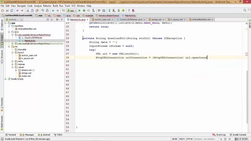Close the lv_layout.xml tab
Viewport: 251px width, 141px height.
(x=185, y=20)
